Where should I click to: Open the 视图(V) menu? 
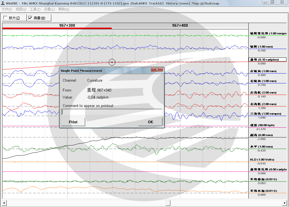pos(21,9)
